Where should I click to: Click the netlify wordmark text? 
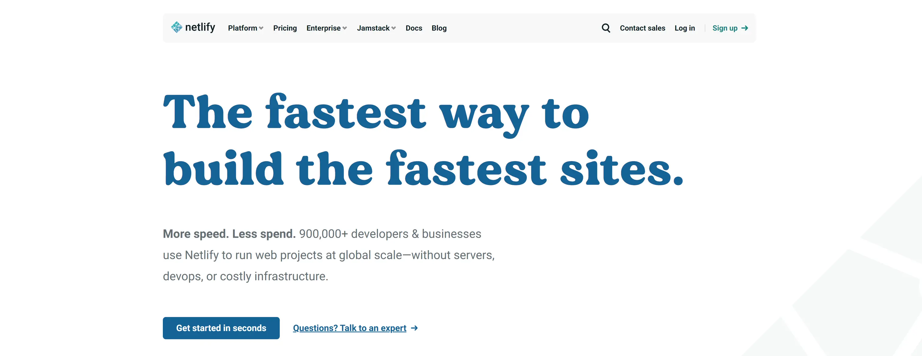pos(200,27)
